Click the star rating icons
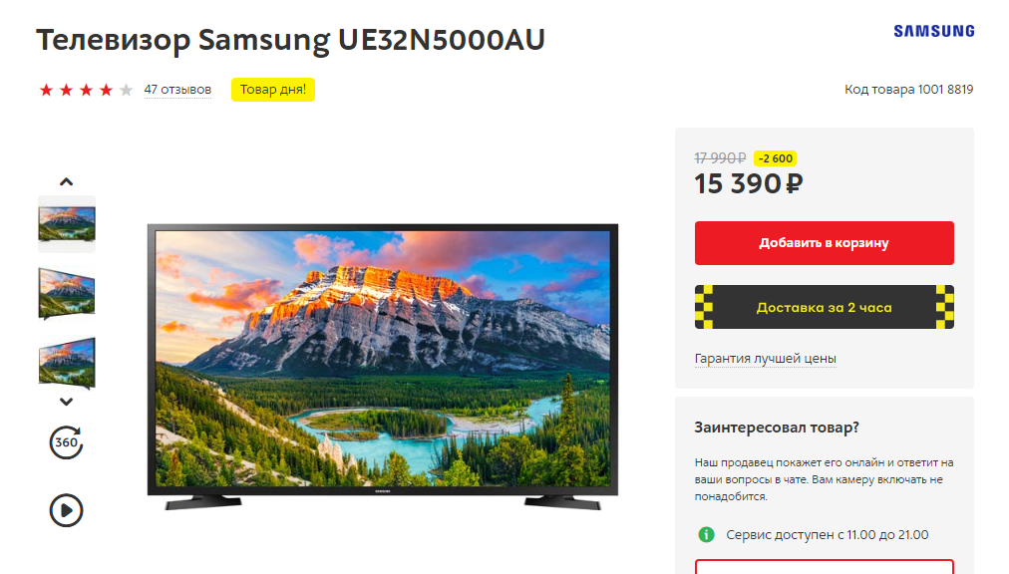The width and height of the screenshot is (1009, 574). click(x=86, y=90)
